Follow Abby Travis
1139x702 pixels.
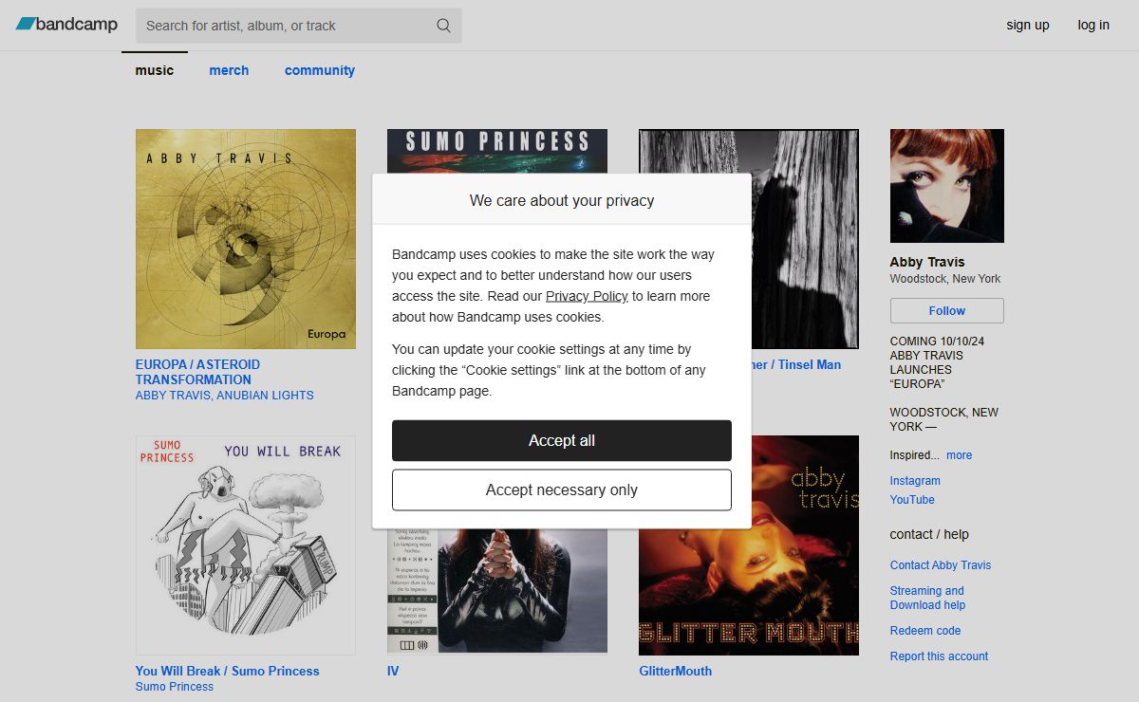click(x=947, y=310)
